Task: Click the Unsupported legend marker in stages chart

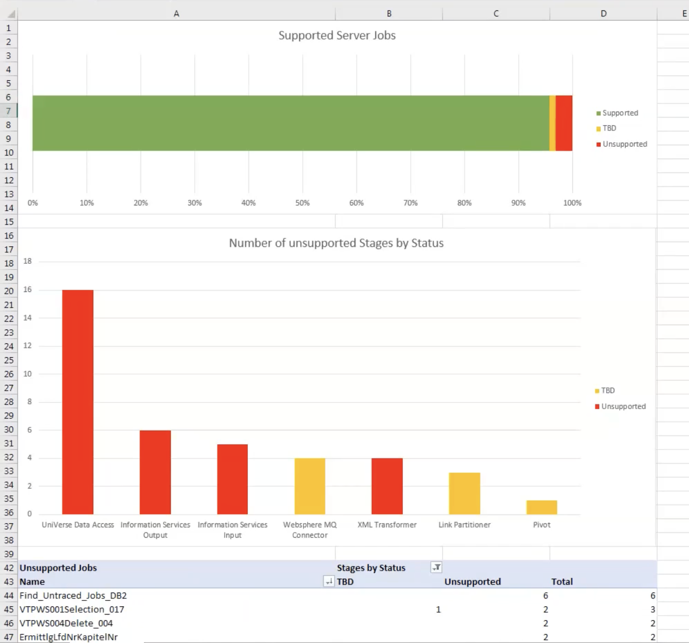Action: 597,406
